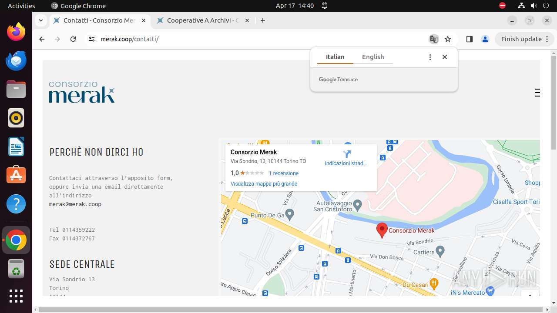Select Italian in translate popup
This screenshot has height=313, width=557.
click(x=335, y=57)
